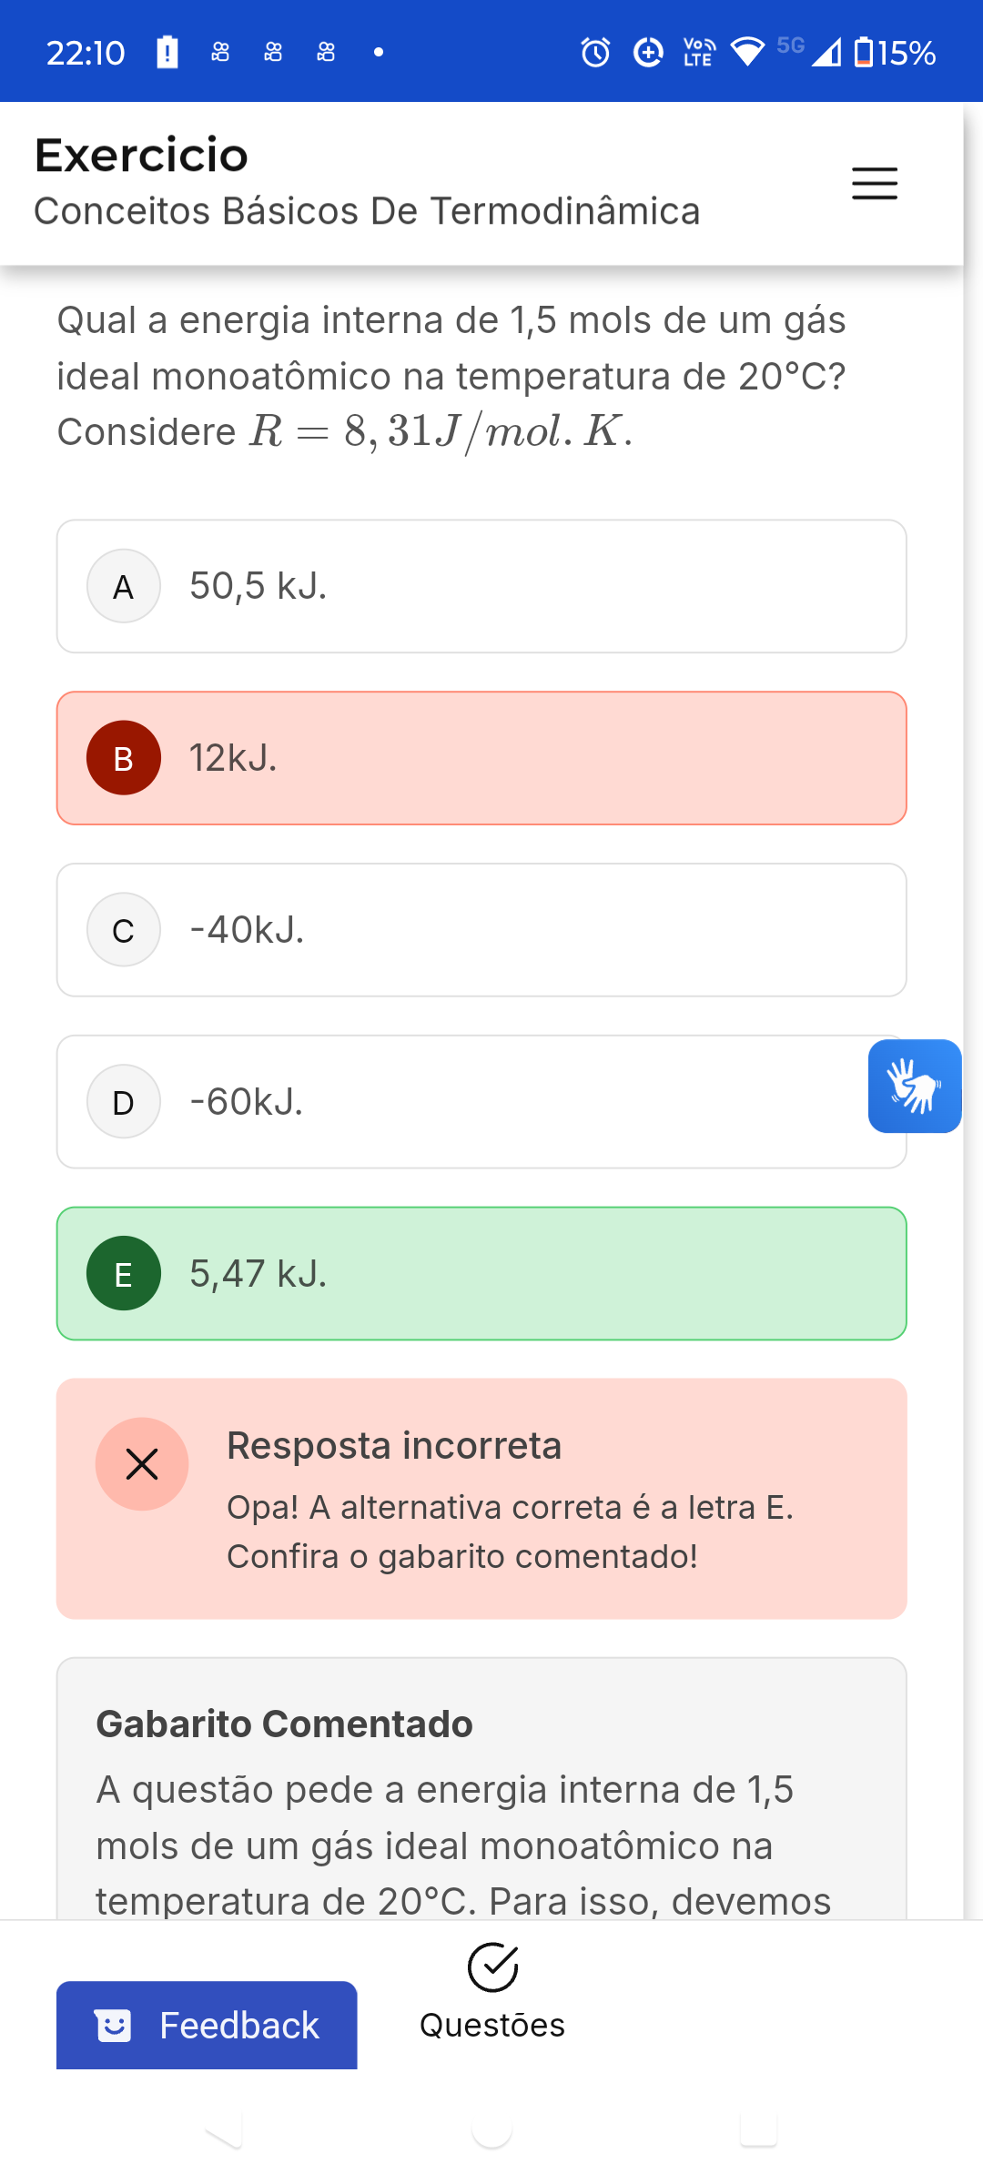Select answer option A circle
The height and width of the screenshot is (2184, 983).
(x=124, y=586)
